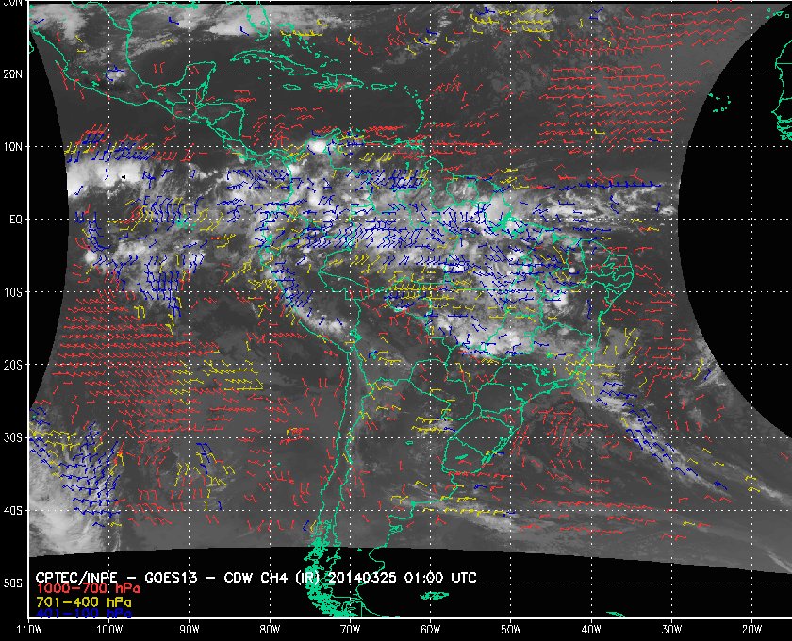
Task: Click the 10S latitude label
Action: 12,292
